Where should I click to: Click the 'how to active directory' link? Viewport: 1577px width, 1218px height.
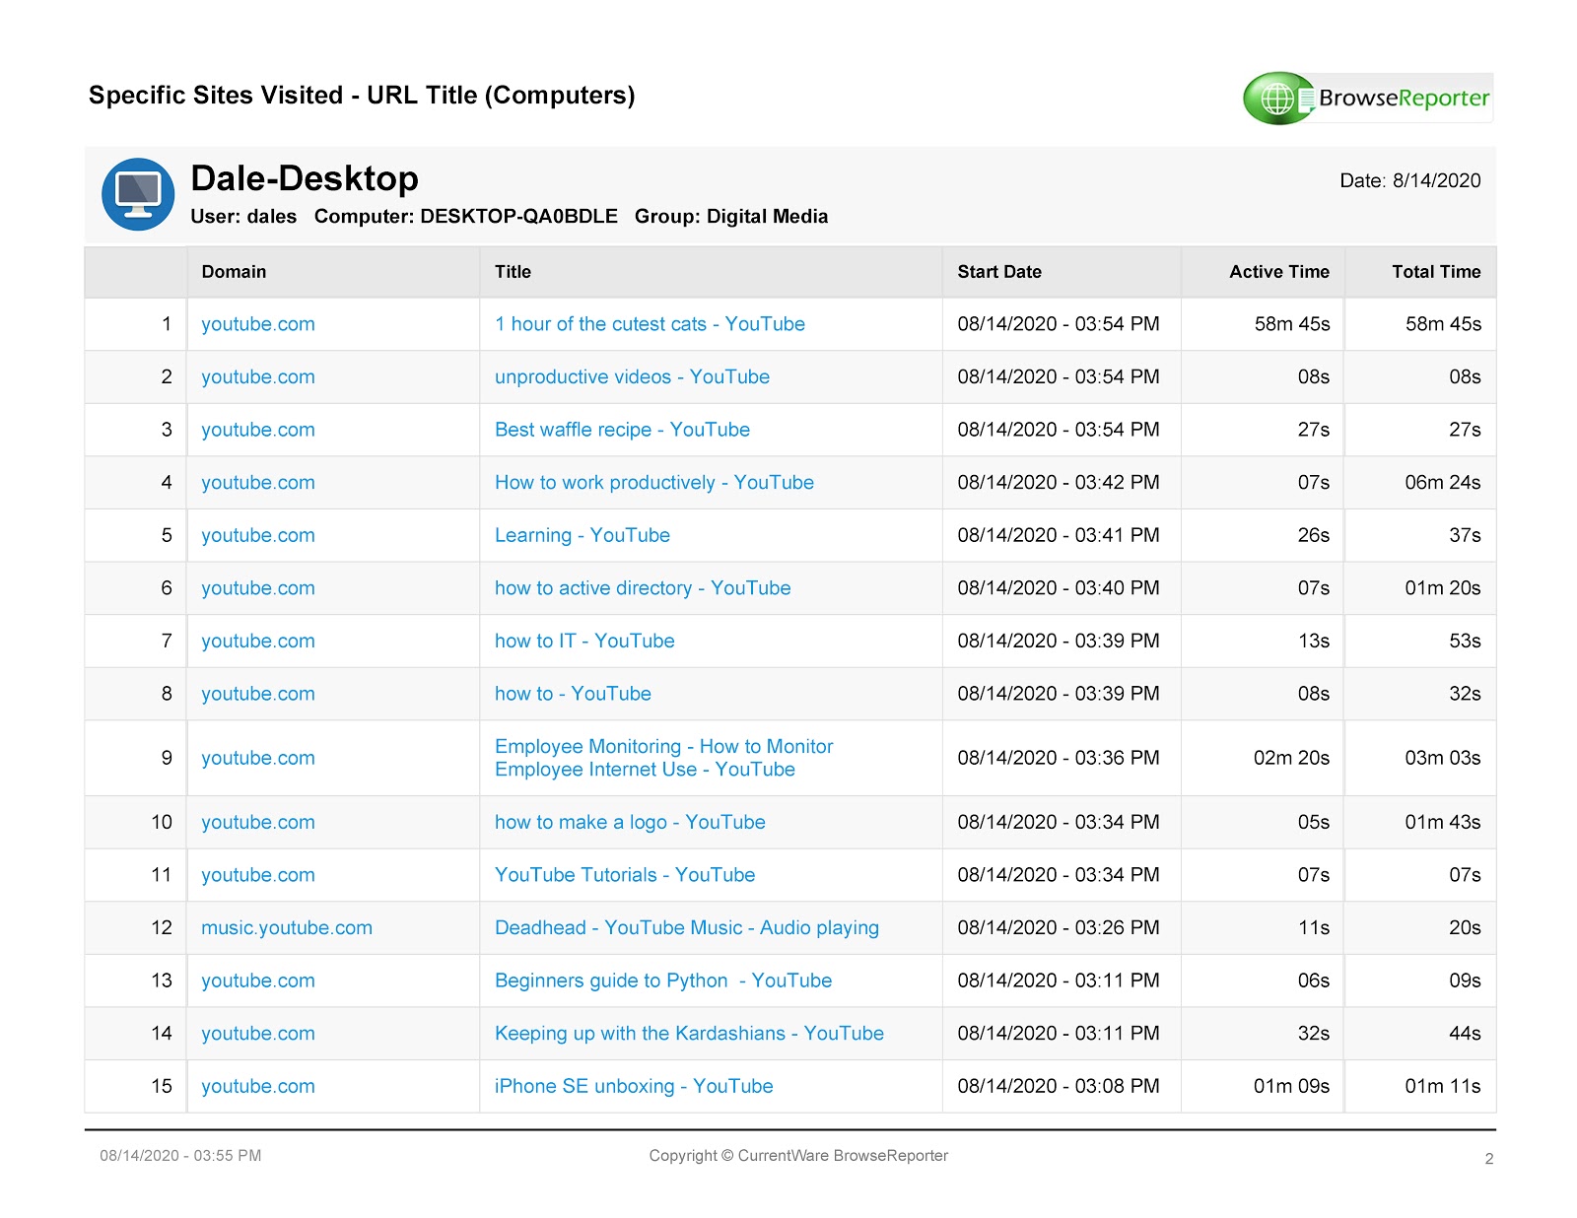[x=643, y=588]
